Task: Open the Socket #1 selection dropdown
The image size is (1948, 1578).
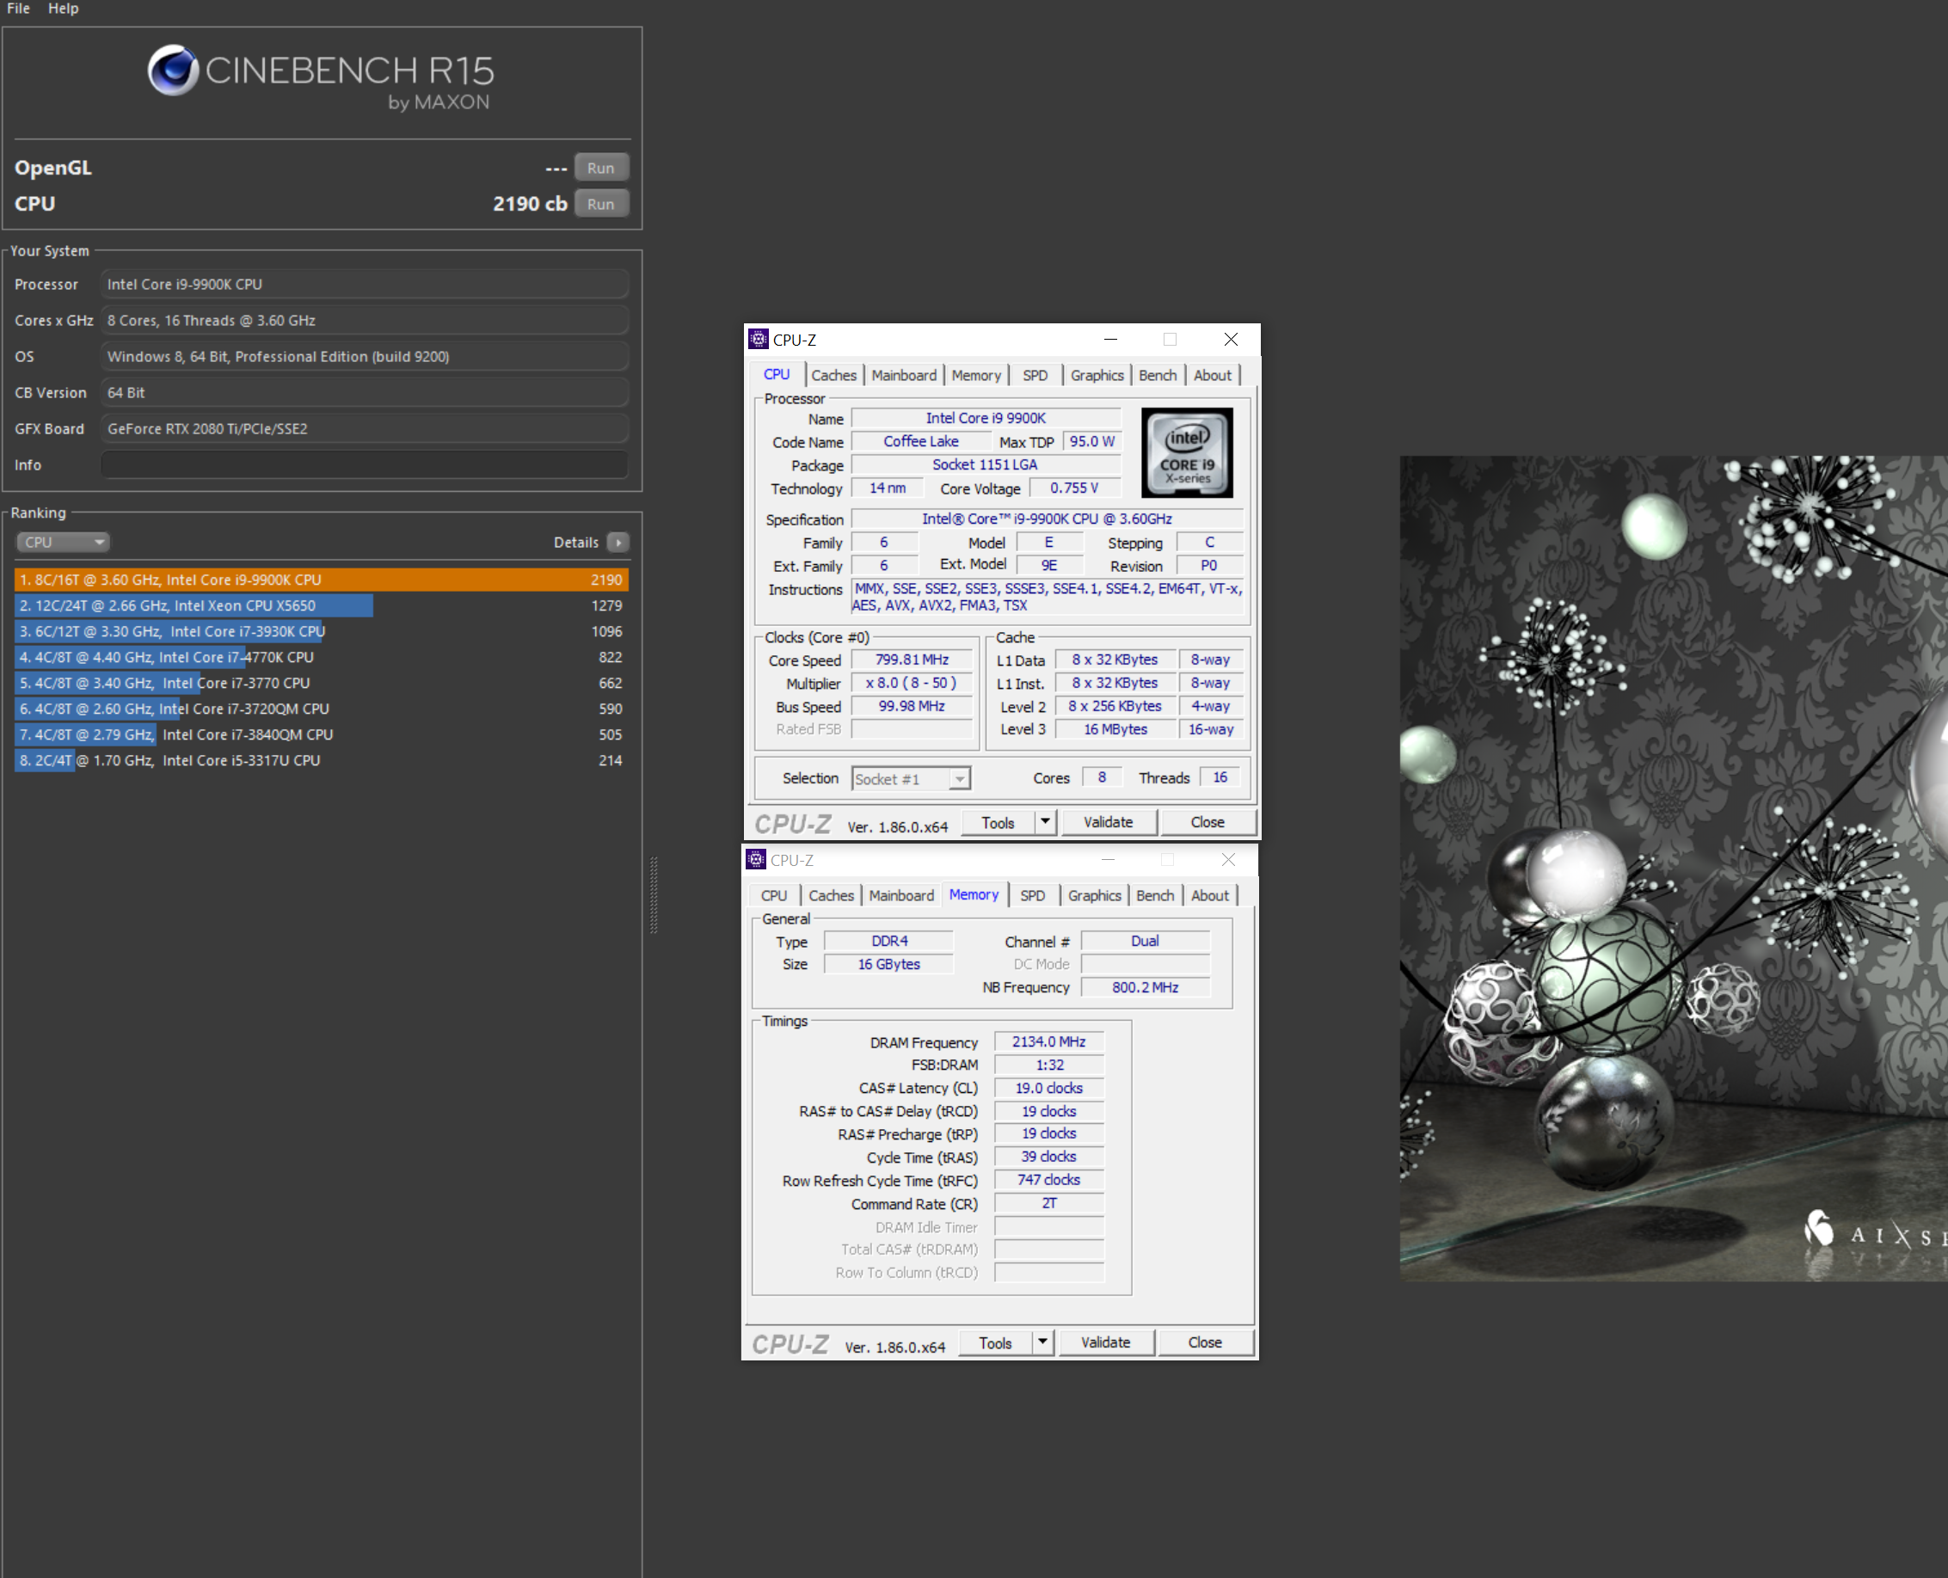Action: pyautogui.click(x=912, y=779)
